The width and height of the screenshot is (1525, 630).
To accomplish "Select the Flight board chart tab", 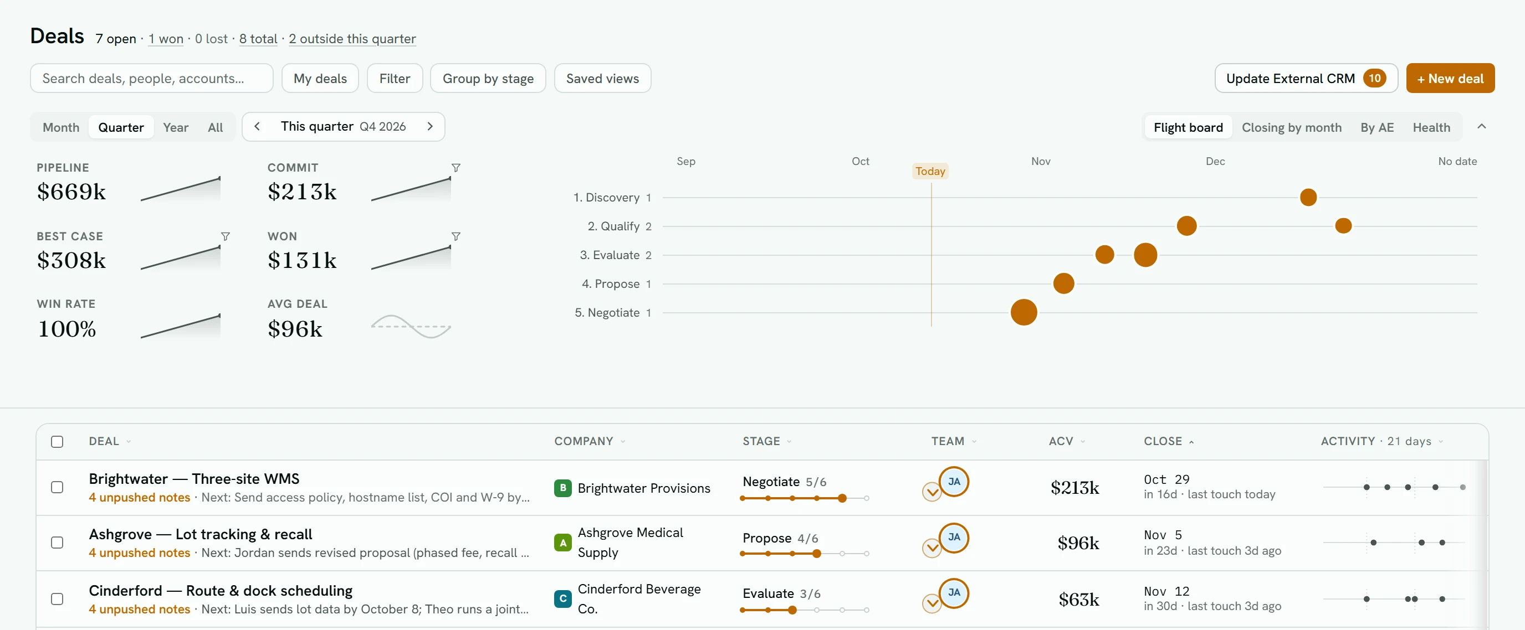I will 1188,127.
